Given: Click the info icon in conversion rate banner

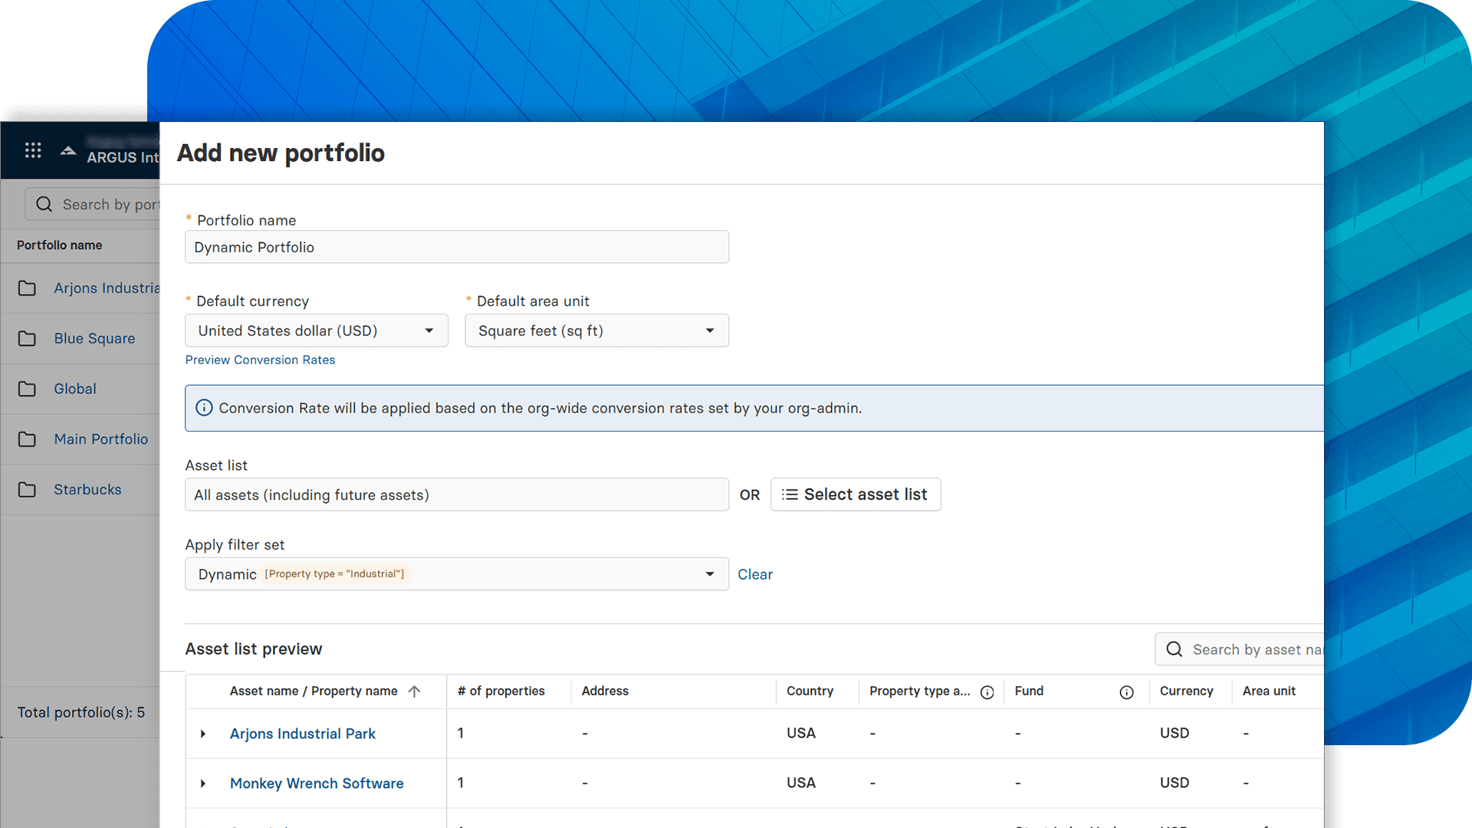Looking at the screenshot, I should [x=204, y=408].
